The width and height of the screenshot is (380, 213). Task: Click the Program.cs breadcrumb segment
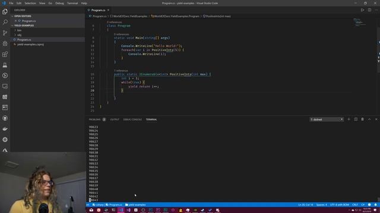tap(100, 16)
